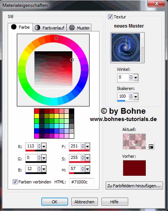
Task: Open the R value dropdown arrow
Action: [x=44, y=146]
